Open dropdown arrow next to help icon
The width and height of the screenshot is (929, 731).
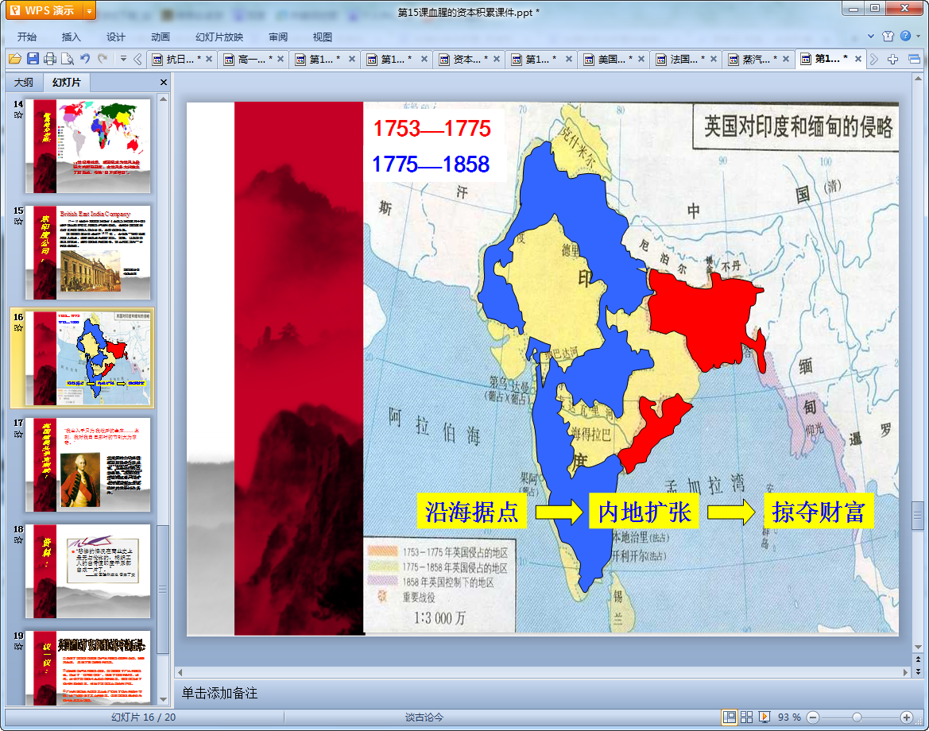[919, 36]
